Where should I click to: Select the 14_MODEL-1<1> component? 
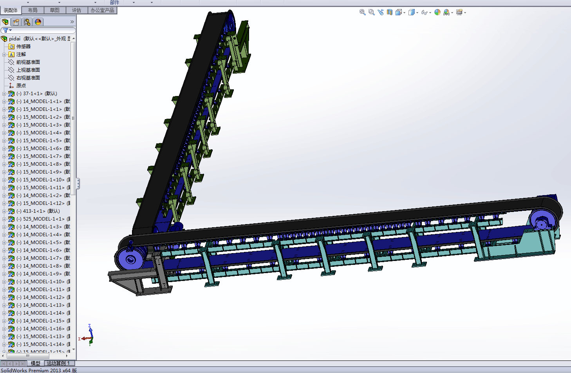coord(39,101)
